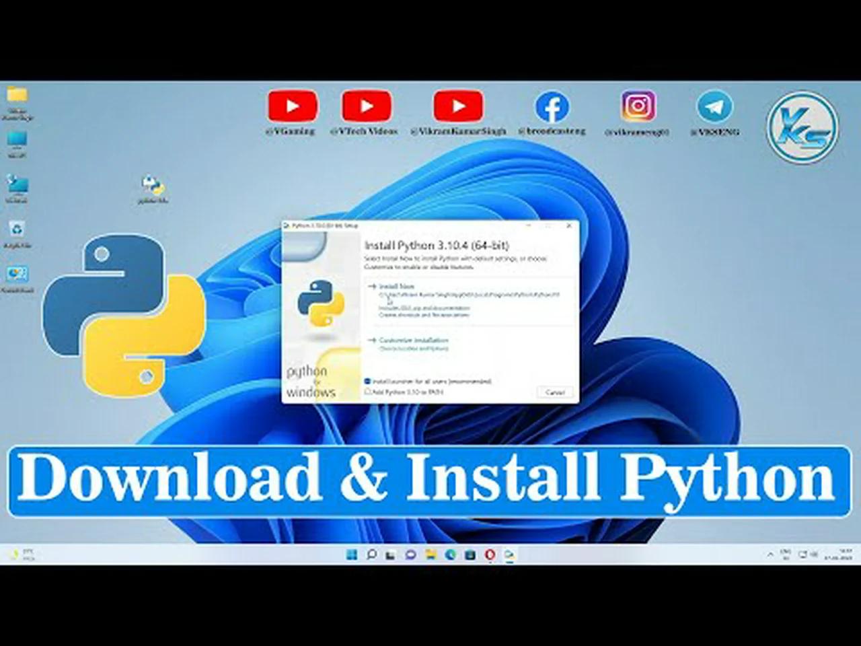Choose Customize installation in Python setup
861x646 pixels.
[x=413, y=340]
